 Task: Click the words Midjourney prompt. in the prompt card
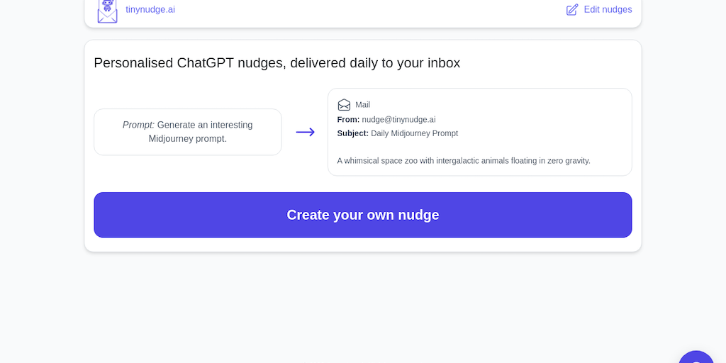tap(188, 139)
